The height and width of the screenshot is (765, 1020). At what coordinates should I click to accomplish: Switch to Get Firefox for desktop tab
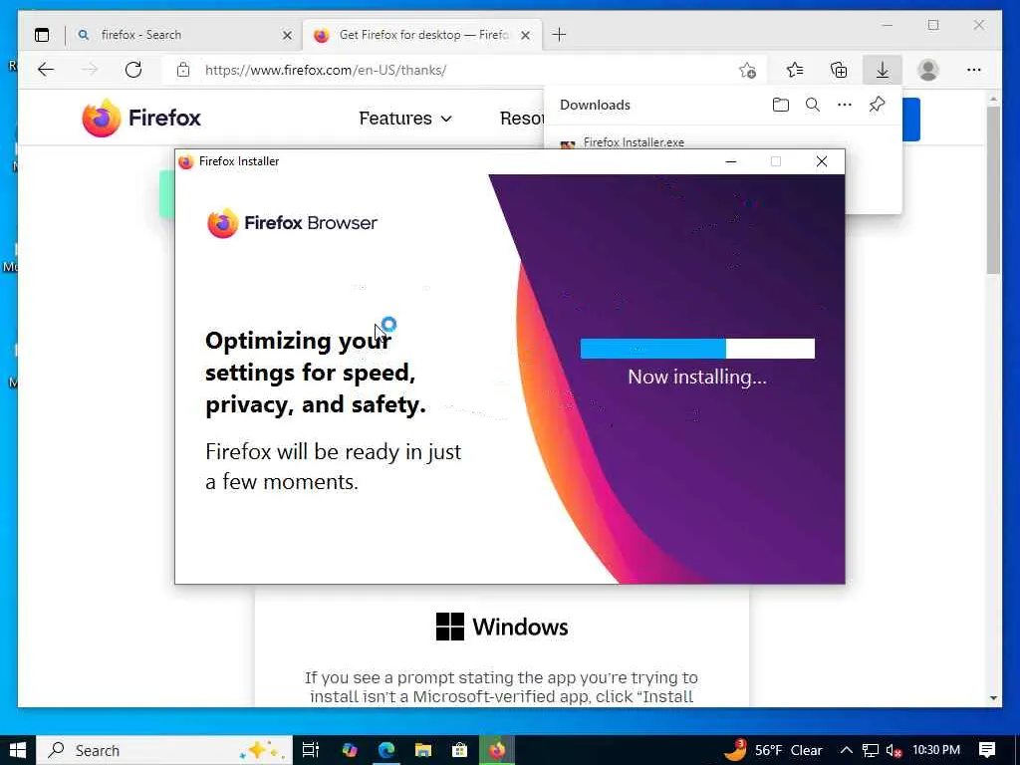click(422, 35)
